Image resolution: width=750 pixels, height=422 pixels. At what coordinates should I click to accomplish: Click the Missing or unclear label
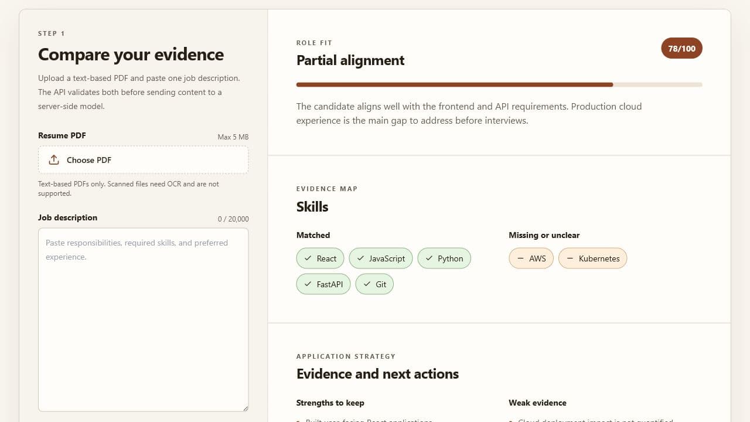[544, 235]
